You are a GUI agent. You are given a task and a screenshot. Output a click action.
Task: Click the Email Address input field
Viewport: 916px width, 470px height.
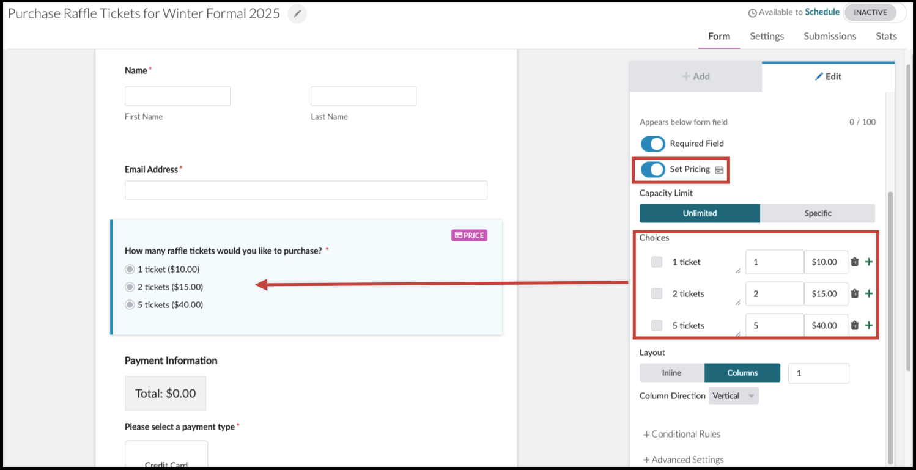(306, 190)
